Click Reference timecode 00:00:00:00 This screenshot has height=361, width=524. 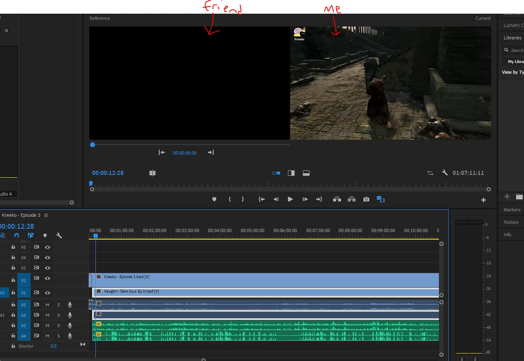[185, 153]
